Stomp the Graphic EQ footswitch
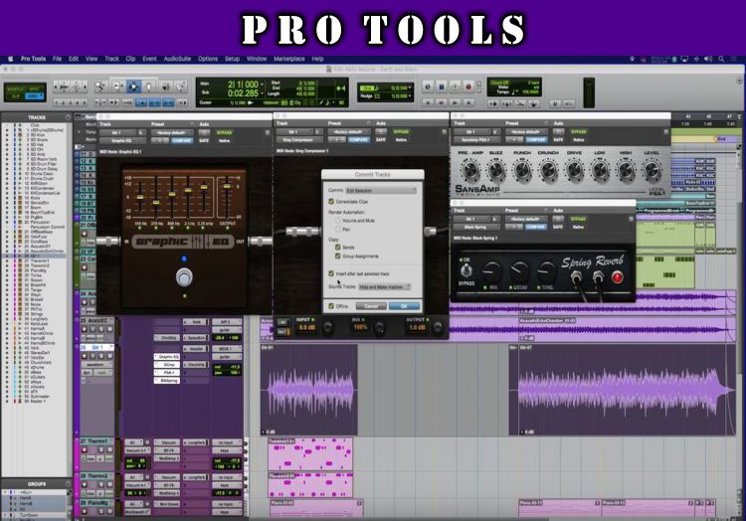 click(x=184, y=276)
